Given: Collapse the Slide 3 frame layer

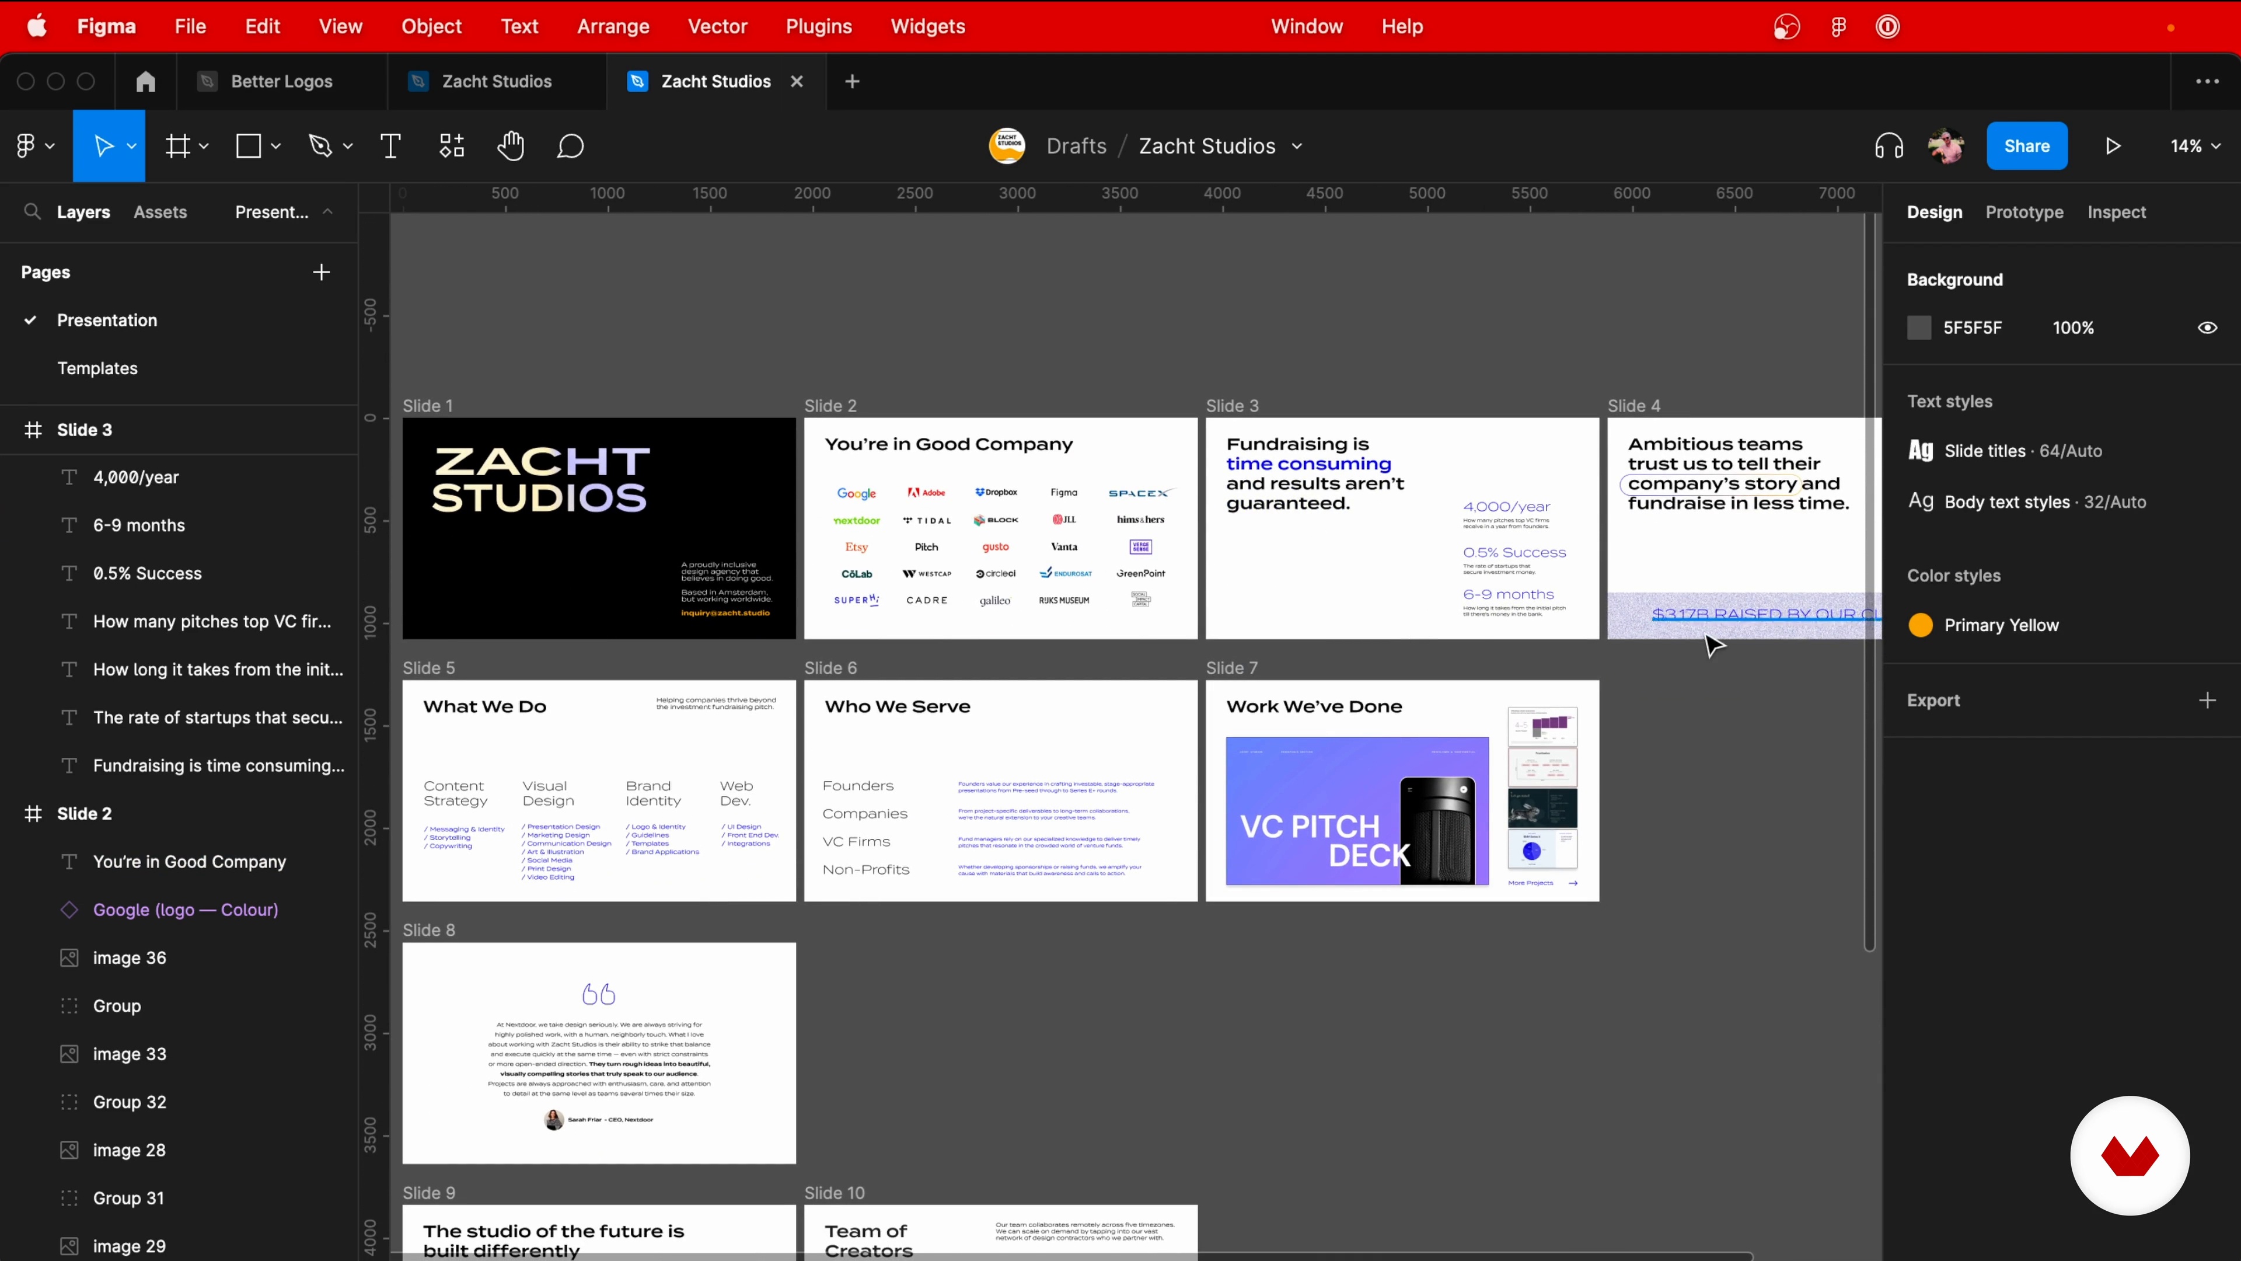Looking at the screenshot, I should click(x=33, y=430).
